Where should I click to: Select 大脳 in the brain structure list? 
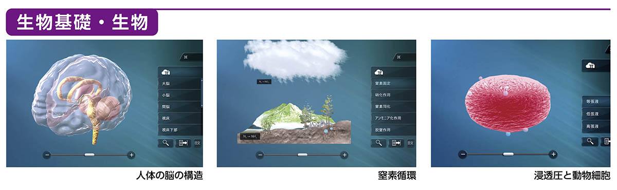179,84
